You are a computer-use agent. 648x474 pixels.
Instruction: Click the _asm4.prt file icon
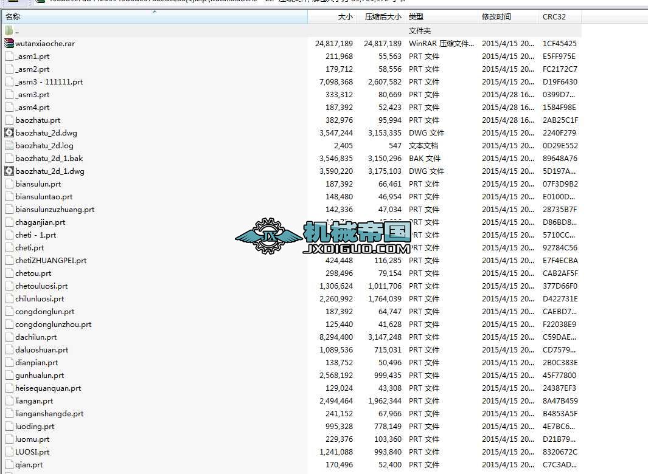point(9,108)
